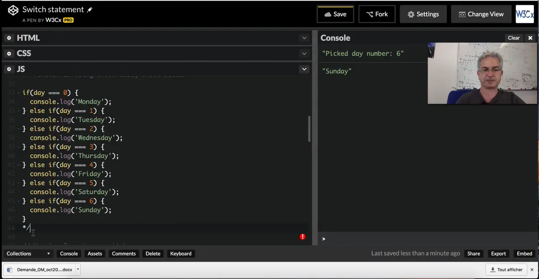Image resolution: width=539 pixels, height=279 pixels.
Task: Click the Delete button
Action: pos(153,254)
